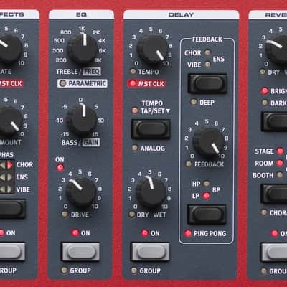Click the Delay DRY WET indicator LED
Image resolution: width=287 pixels, height=287 pixels.
click(x=131, y=214)
